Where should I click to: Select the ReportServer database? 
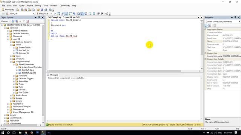18,104
